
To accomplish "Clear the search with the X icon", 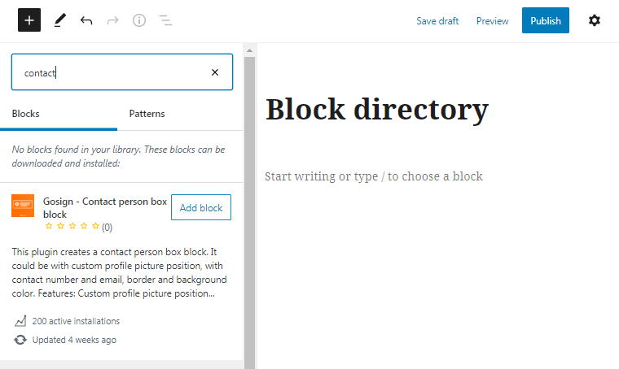I will pos(215,72).
